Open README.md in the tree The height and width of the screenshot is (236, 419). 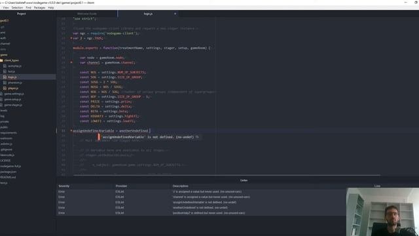(x=8, y=177)
